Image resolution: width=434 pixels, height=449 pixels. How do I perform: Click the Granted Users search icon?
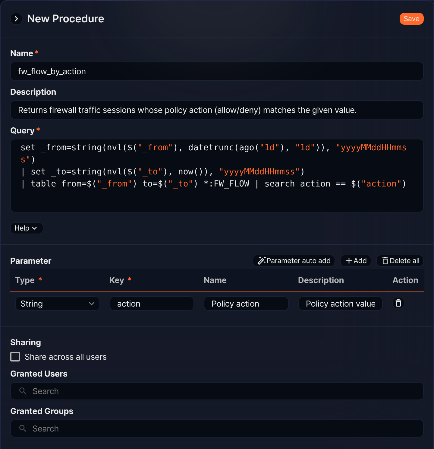point(23,391)
